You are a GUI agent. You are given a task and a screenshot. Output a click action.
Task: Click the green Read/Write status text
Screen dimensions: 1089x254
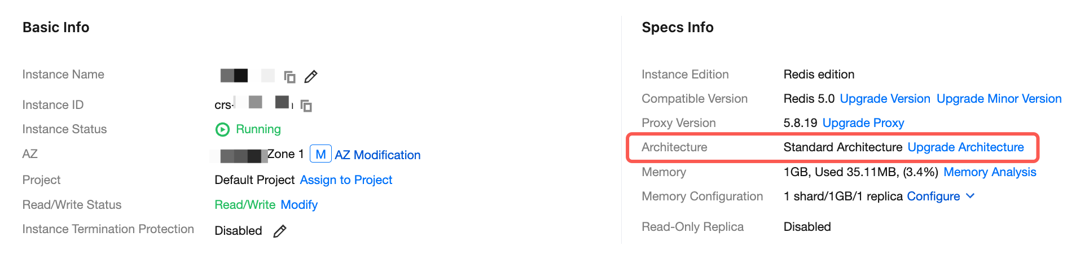coord(245,204)
